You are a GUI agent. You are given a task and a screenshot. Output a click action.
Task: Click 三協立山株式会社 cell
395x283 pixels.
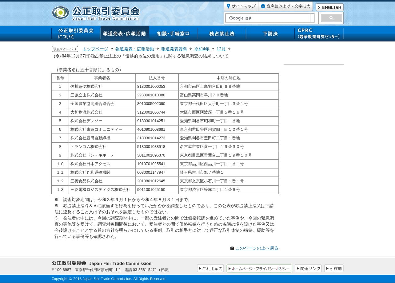point(102,95)
